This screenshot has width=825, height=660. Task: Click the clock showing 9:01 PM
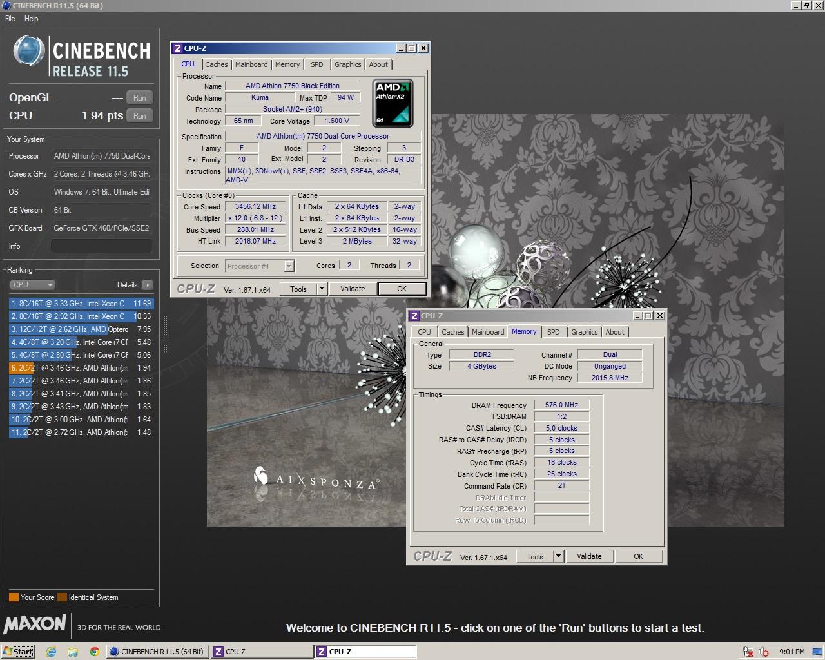[791, 652]
